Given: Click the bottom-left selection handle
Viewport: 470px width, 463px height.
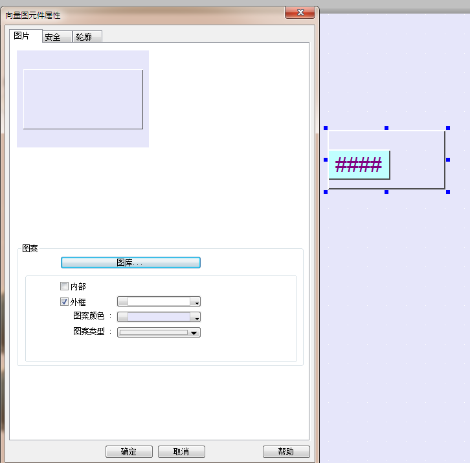Looking at the screenshot, I should 326,192.
